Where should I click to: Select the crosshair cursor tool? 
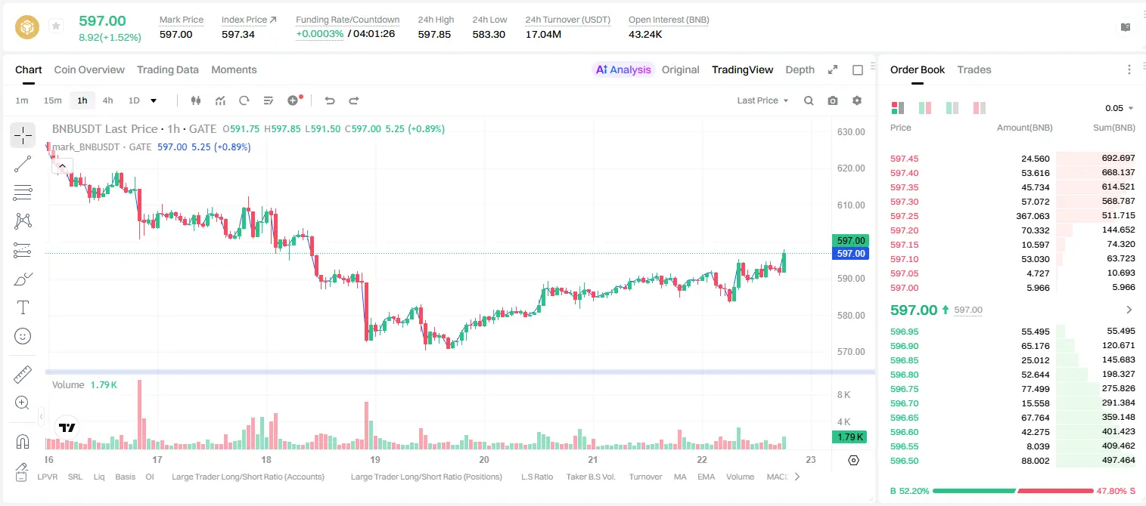pos(23,135)
